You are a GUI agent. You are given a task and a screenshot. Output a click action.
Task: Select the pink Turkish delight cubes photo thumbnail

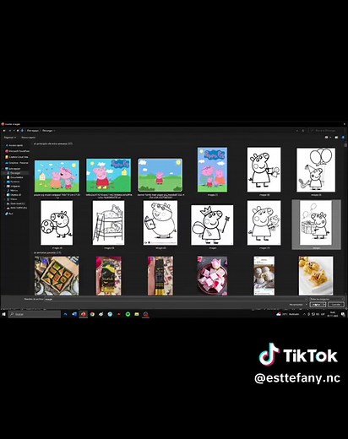pos(212,276)
